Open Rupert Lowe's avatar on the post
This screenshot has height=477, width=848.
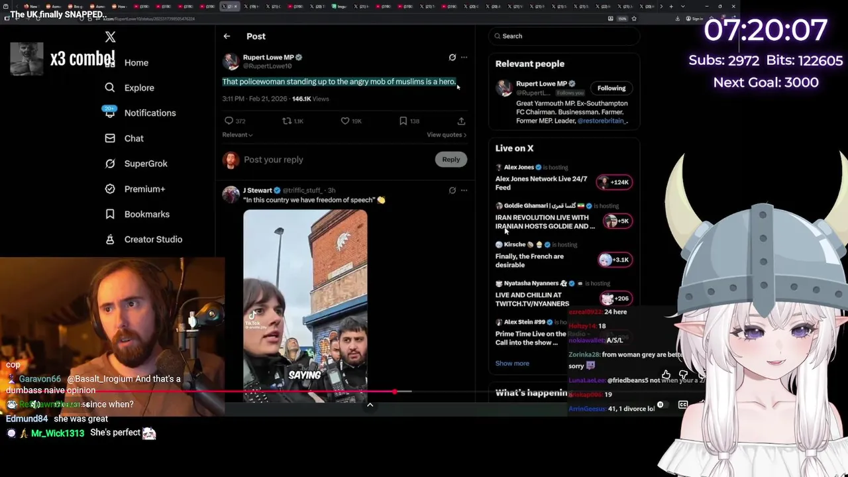(231, 62)
